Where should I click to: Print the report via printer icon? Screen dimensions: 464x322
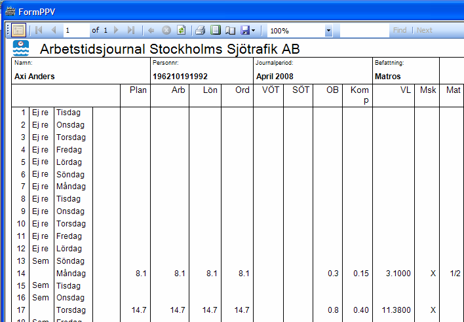click(201, 30)
